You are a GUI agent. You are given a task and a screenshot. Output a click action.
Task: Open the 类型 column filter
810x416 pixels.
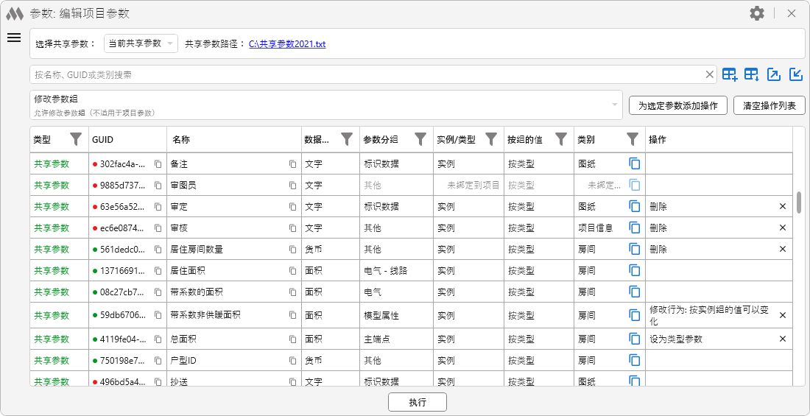click(75, 138)
